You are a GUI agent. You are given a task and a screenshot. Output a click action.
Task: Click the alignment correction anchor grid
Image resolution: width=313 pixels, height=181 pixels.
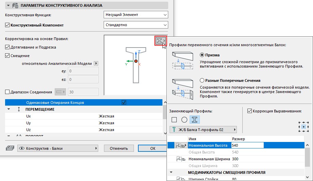303,127
